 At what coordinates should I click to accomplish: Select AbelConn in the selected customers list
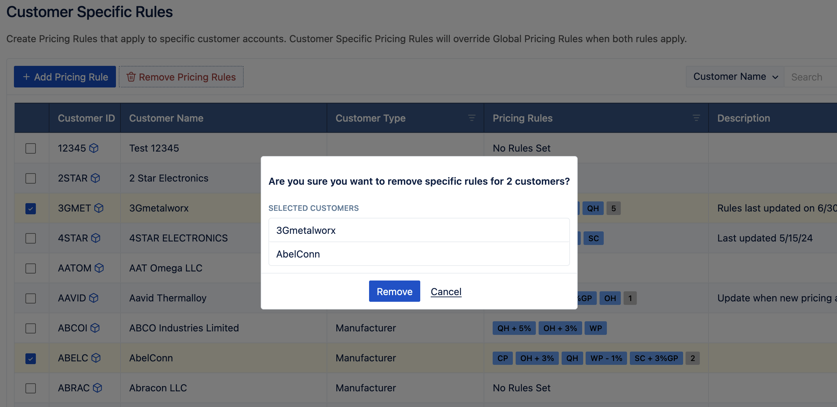419,254
